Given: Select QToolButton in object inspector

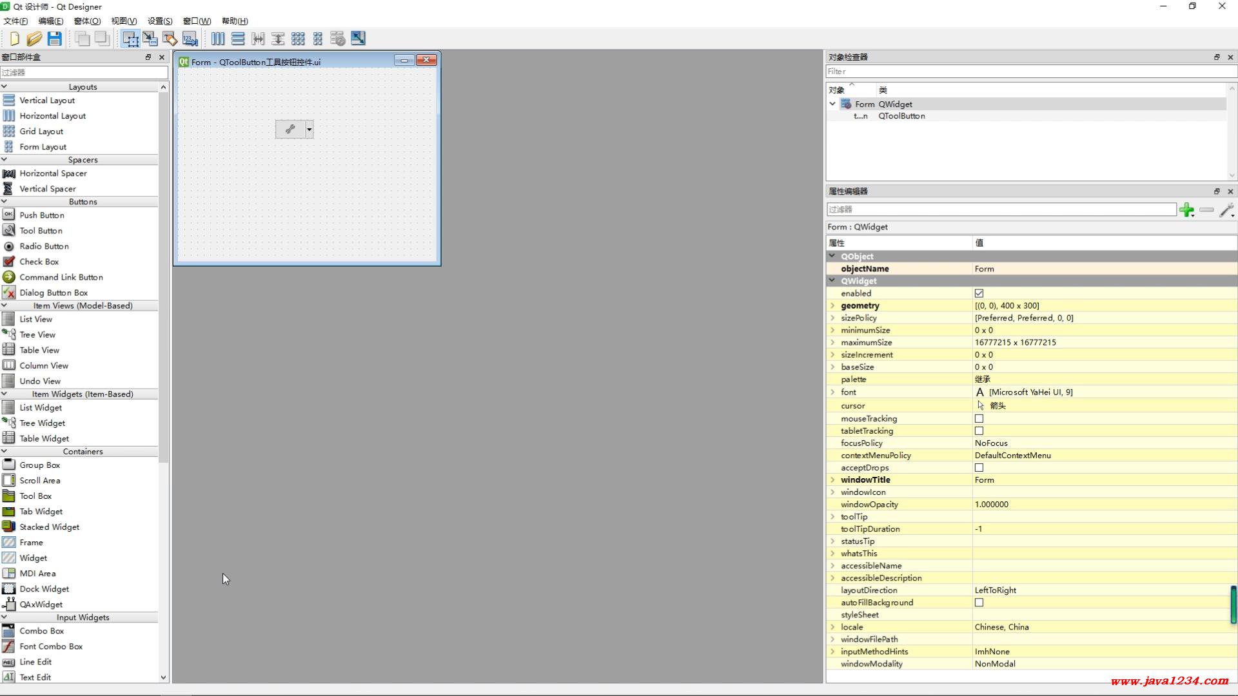Looking at the screenshot, I should click(x=901, y=116).
